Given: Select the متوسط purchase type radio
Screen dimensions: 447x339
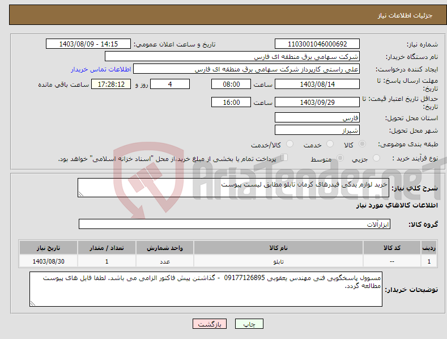Looking at the screenshot, I should (x=340, y=158).
